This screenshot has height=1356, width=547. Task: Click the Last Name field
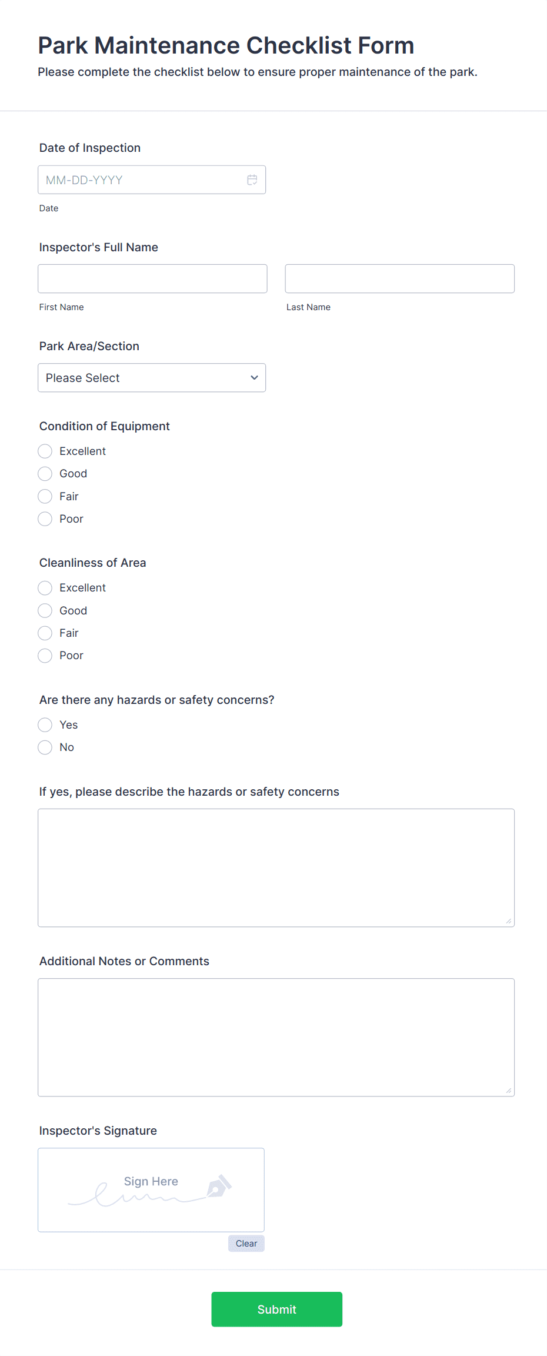point(399,278)
